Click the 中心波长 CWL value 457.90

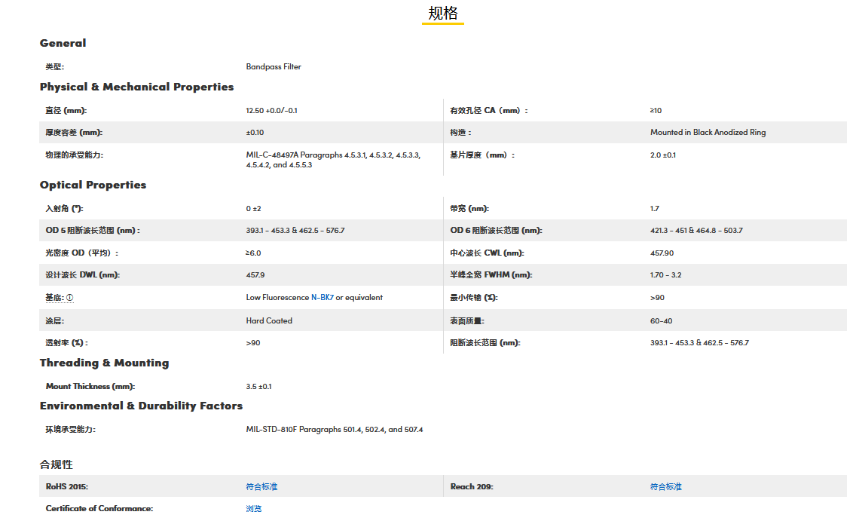(662, 253)
